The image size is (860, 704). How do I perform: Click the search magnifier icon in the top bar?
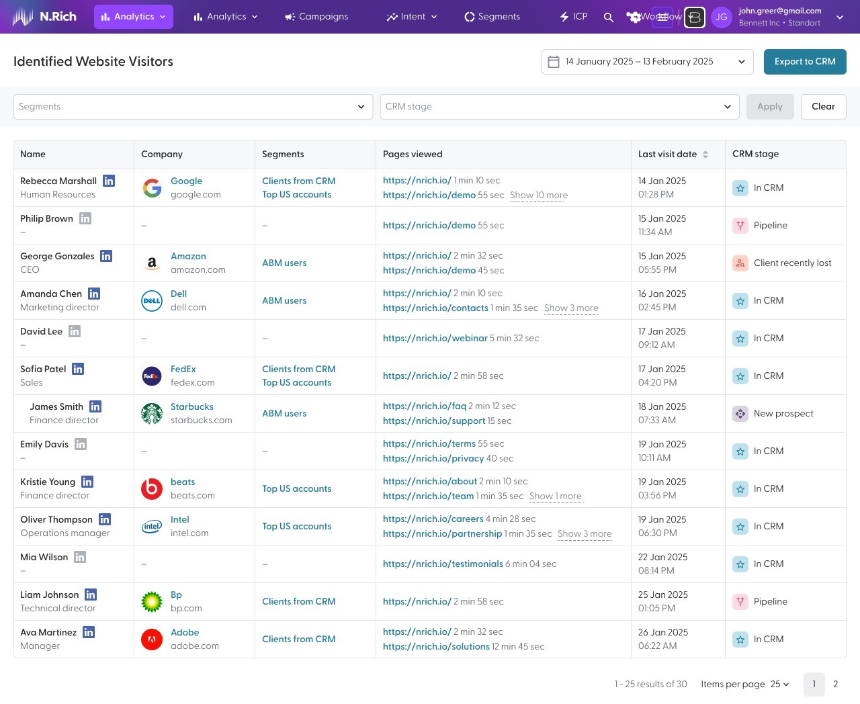click(x=608, y=17)
